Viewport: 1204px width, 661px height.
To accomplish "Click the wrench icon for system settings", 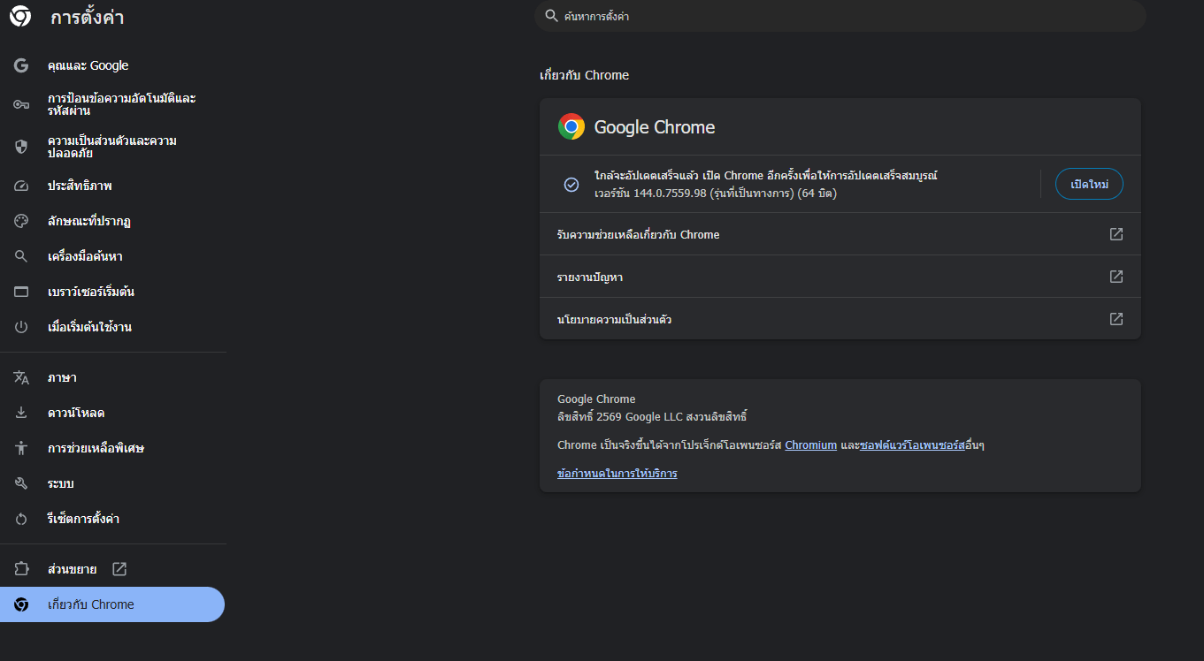I will click(x=21, y=483).
